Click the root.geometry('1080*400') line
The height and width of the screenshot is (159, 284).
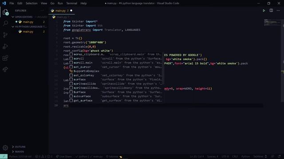pos(85,42)
